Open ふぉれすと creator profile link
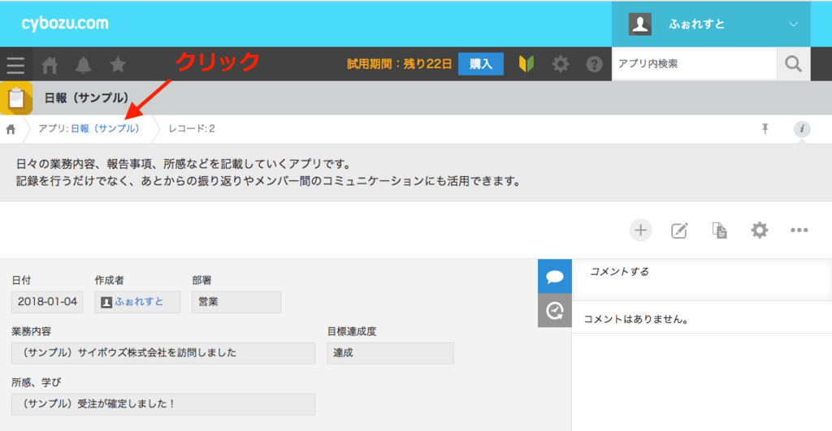This screenshot has height=431, width=832. tap(139, 302)
